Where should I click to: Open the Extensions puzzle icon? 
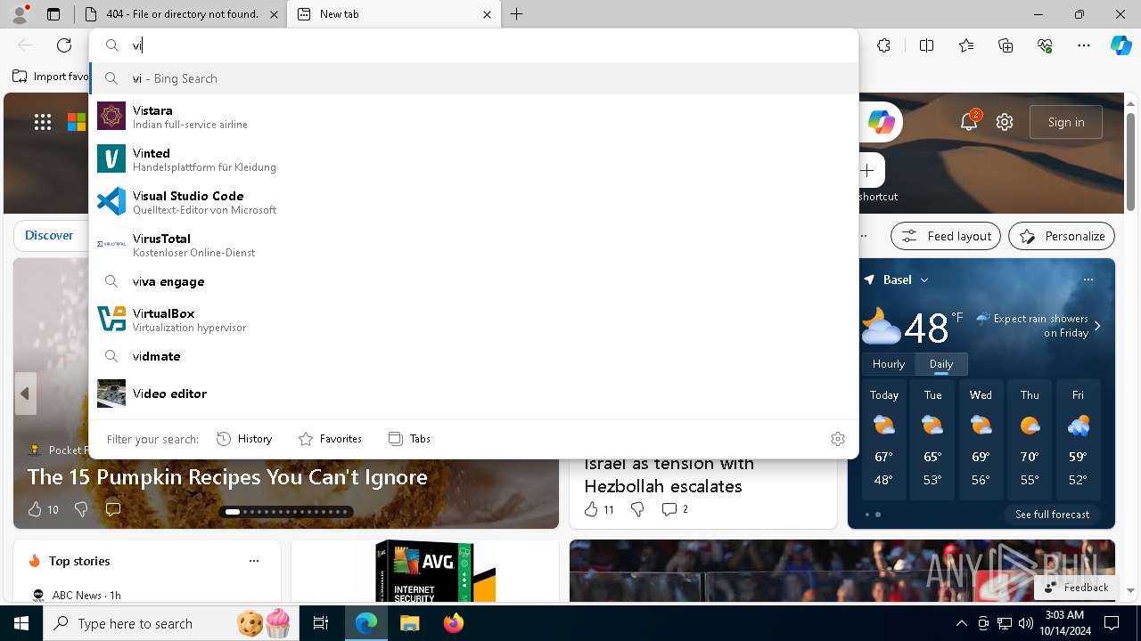(x=883, y=45)
